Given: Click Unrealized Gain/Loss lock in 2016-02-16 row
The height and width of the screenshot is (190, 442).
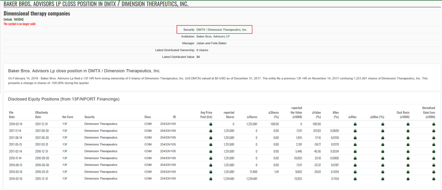Looking at the screenshot, I should (434, 179).
